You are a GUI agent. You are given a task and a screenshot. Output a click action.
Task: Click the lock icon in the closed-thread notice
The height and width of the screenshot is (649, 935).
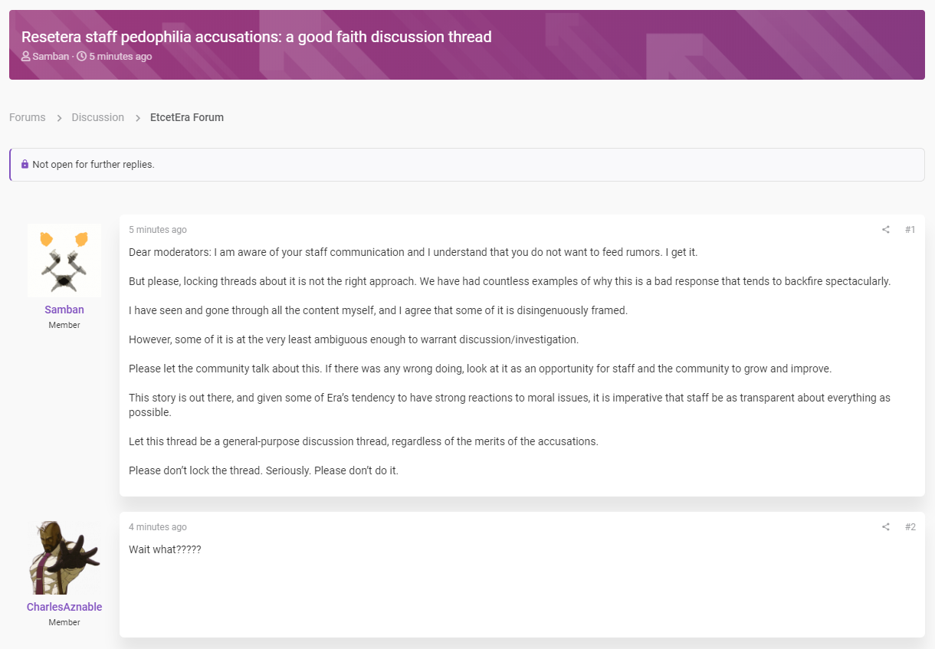[x=25, y=165]
